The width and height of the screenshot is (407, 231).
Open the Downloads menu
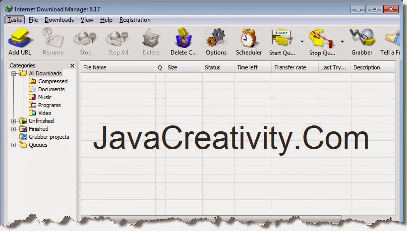point(59,20)
